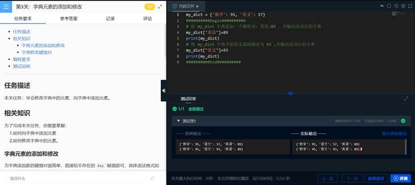415x185 pixels.
Task: Click the text 1.如何向字典中添加元素
Action: [x=33, y=133]
